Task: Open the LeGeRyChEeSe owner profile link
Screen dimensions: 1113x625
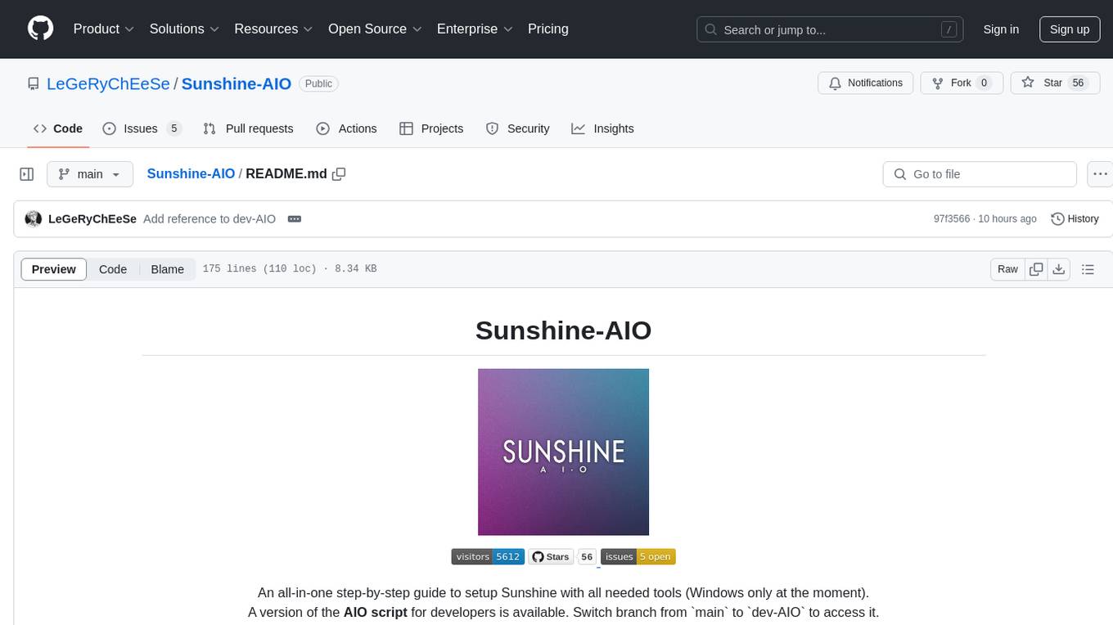Action: [x=108, y=83]
